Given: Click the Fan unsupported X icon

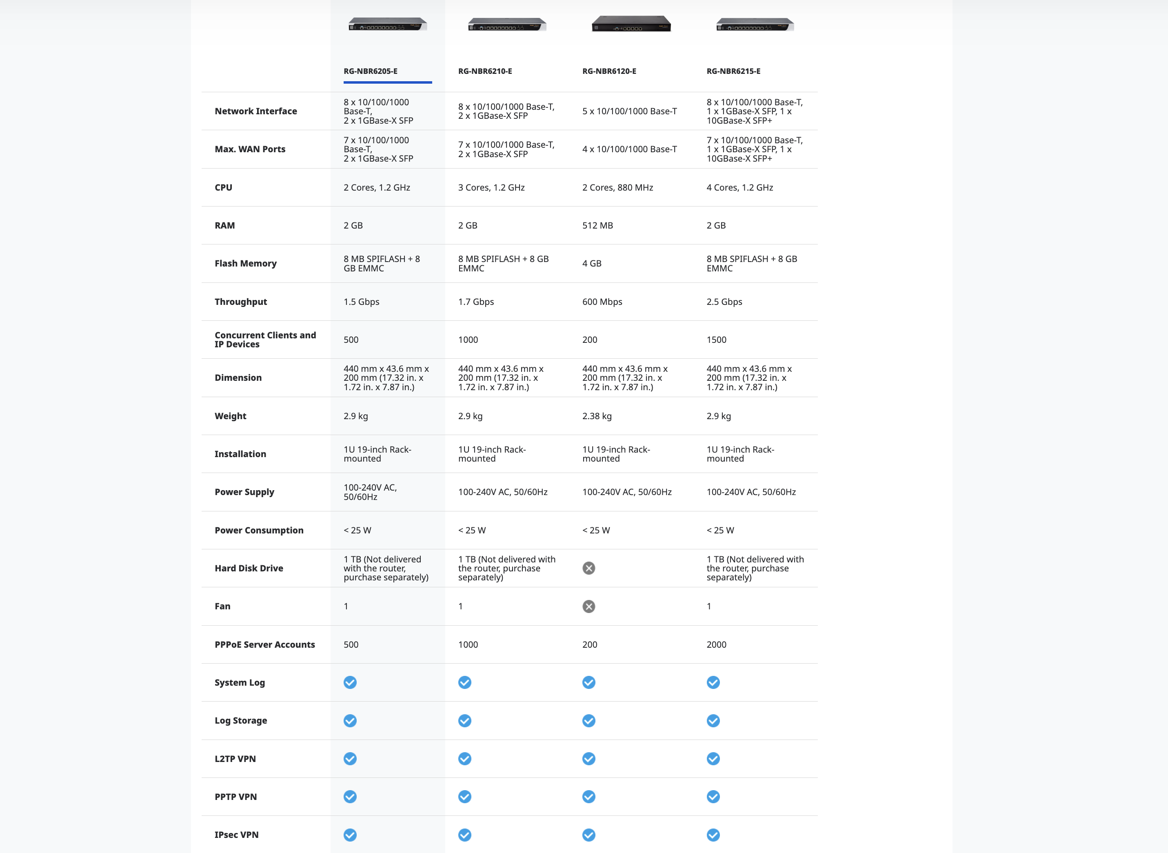Looking at the screenshot, I should tap(588, 607).
